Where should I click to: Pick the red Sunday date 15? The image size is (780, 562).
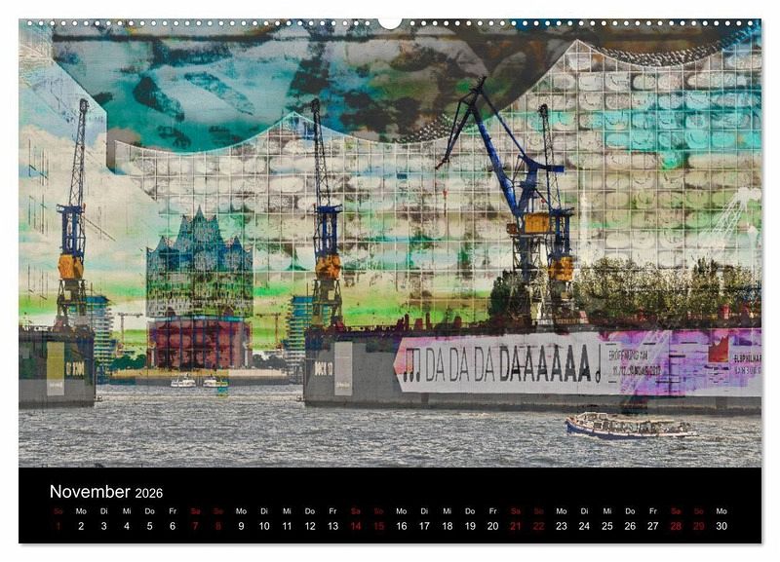tap(378, 526)
